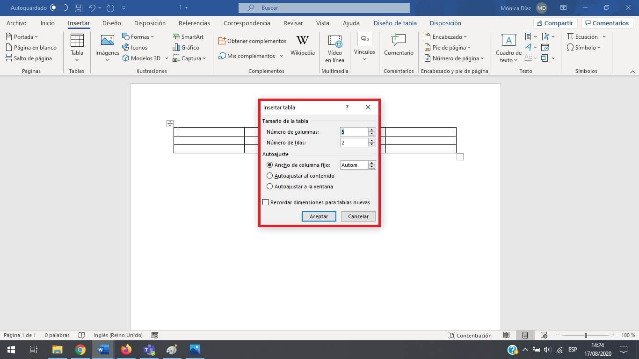Image resolution: width=639 pixels, height=359 pixels.
Task: Click Página en blanco
Action: [x=31, y=47]
